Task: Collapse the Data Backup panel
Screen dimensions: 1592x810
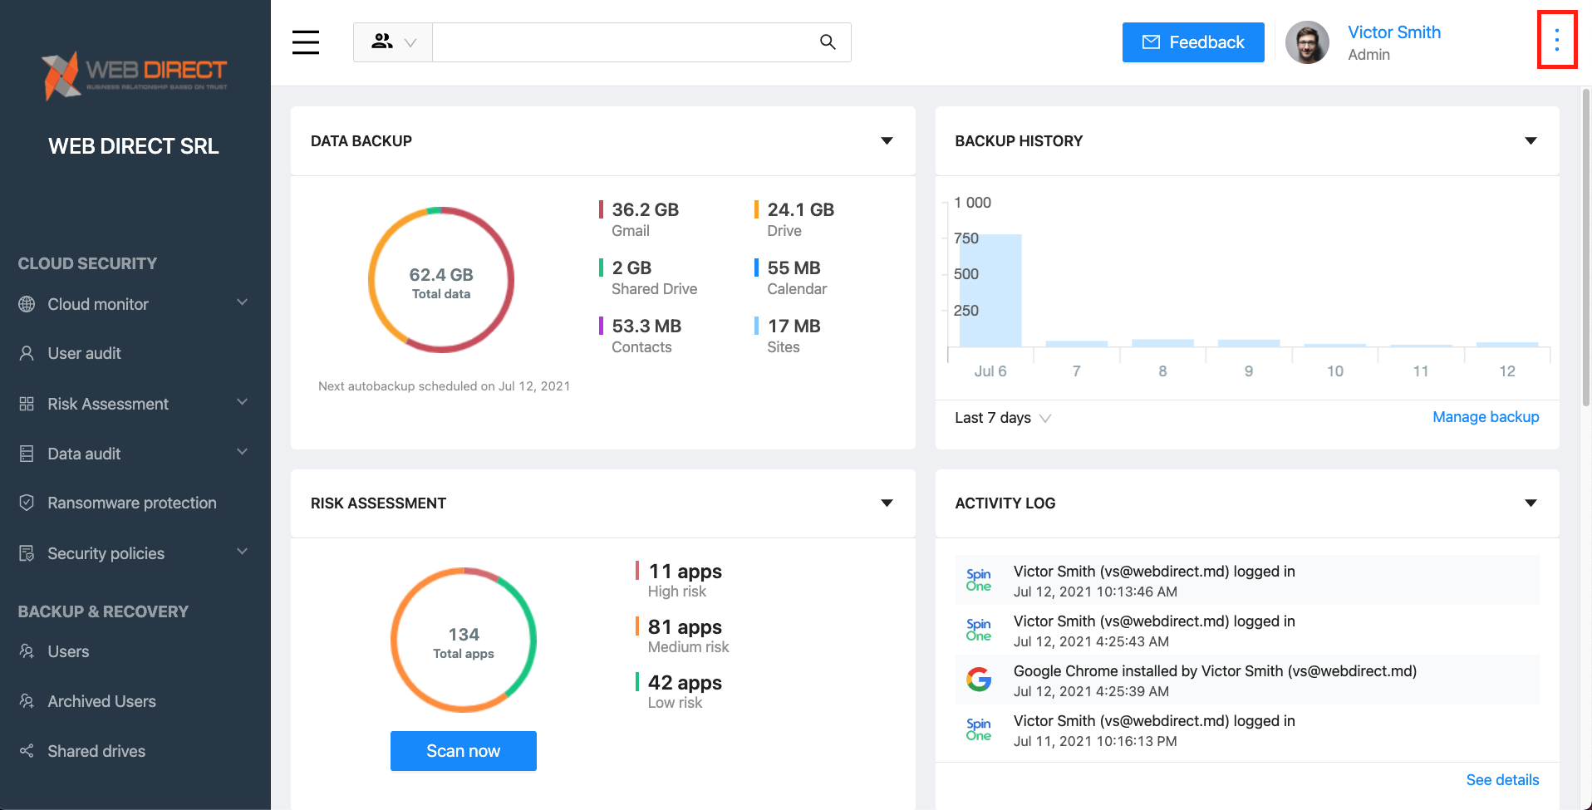Action: pos(887,141)
